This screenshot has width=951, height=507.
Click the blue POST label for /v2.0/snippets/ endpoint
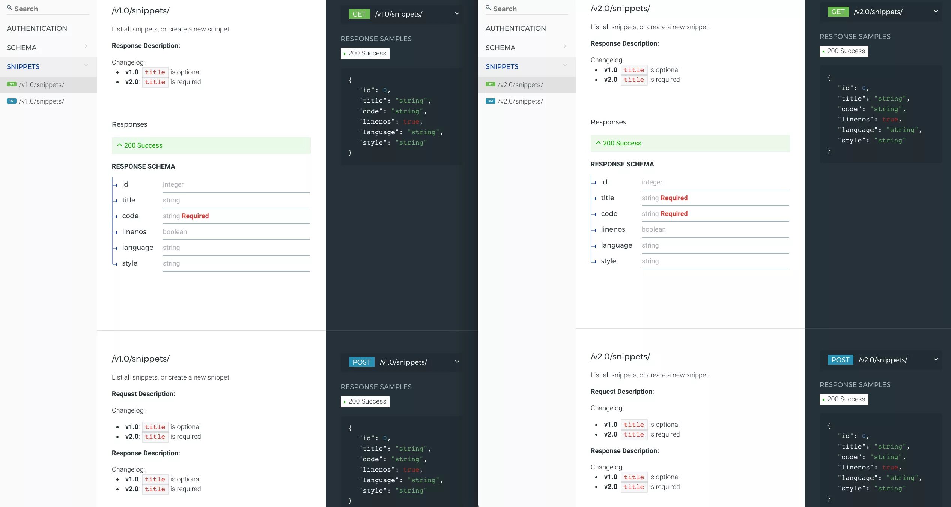[840, 360]
